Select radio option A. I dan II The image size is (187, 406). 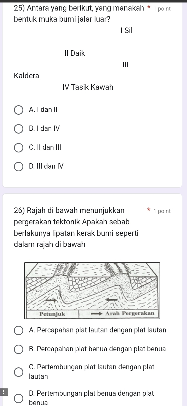pos(19,110)
